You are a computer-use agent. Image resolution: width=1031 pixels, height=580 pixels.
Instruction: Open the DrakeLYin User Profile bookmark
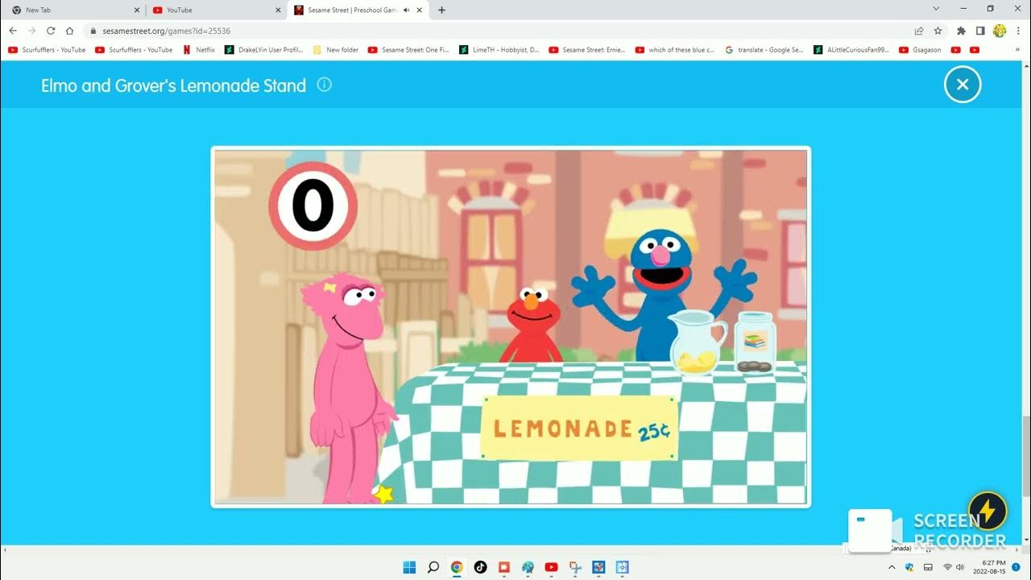click(264, 50)
